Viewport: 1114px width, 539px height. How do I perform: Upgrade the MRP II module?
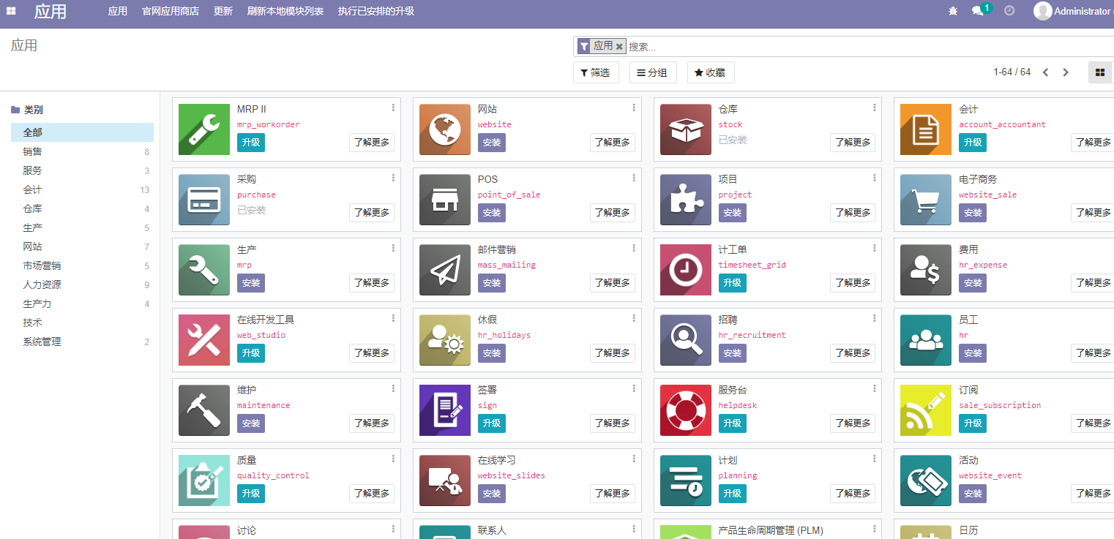(x=251, y=143)
